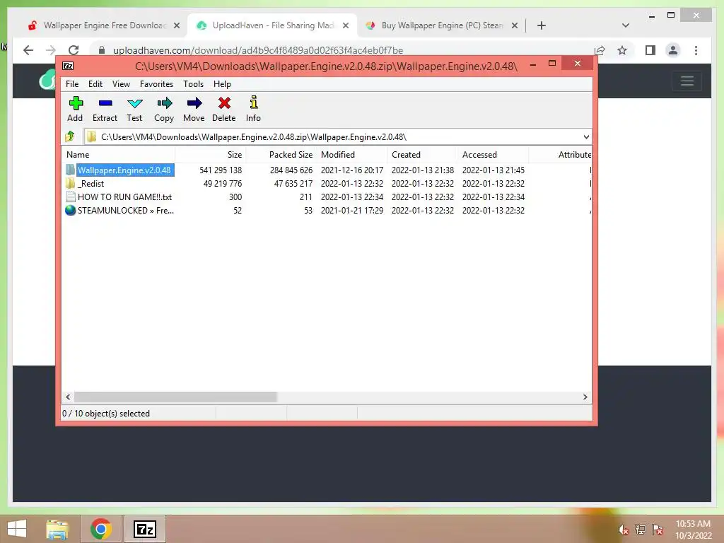Sort by Modified column header

pos(352,155)
